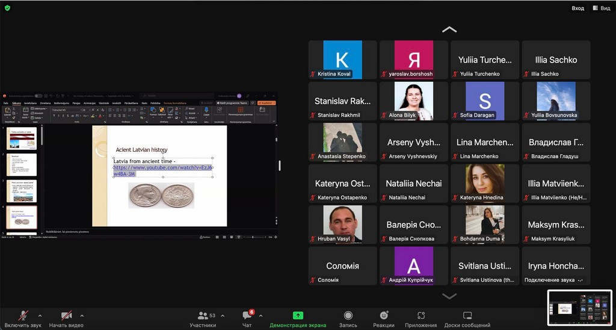This screenshot has width=616, height=330.
Task: Unmute microphone with Включить звук
Action: click(23, 319)
